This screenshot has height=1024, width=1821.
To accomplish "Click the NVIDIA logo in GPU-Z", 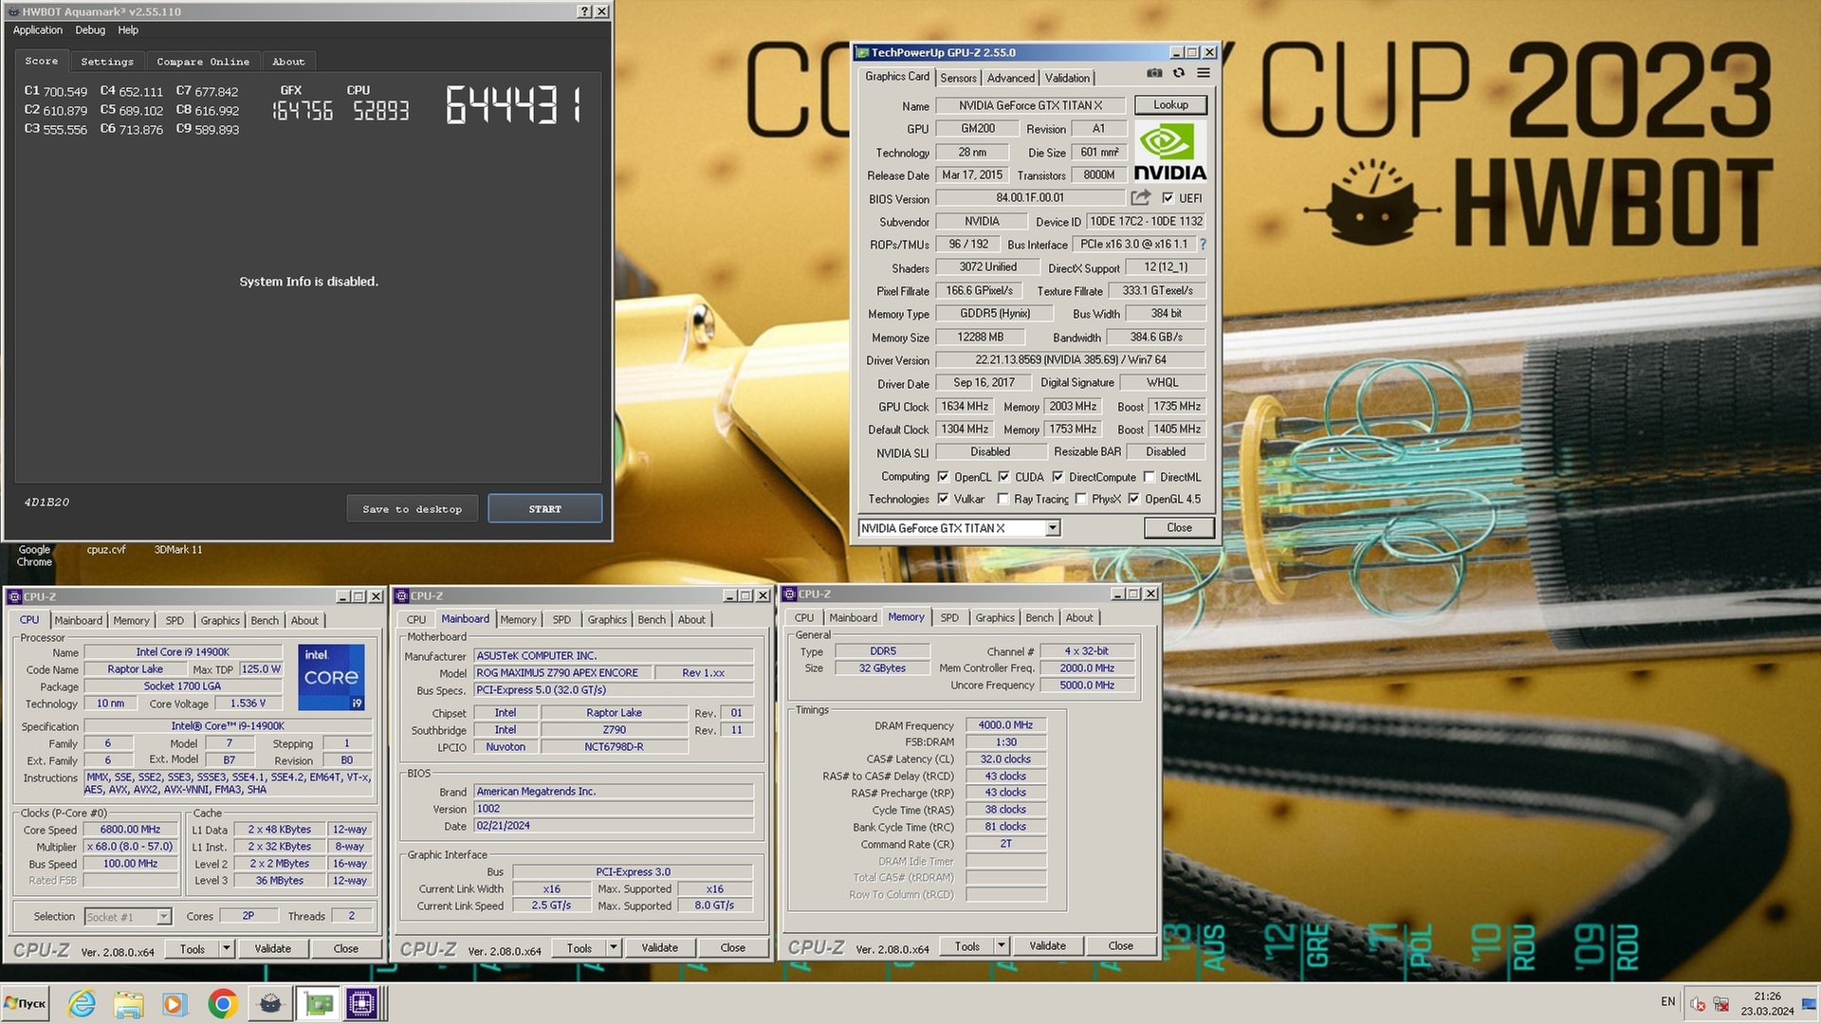I will (1169, 152).
